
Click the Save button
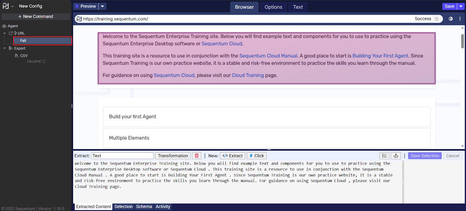(449, 6)
